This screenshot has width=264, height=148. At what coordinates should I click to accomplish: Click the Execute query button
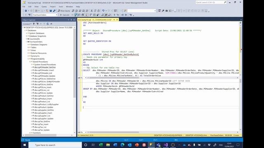point(65,15)
